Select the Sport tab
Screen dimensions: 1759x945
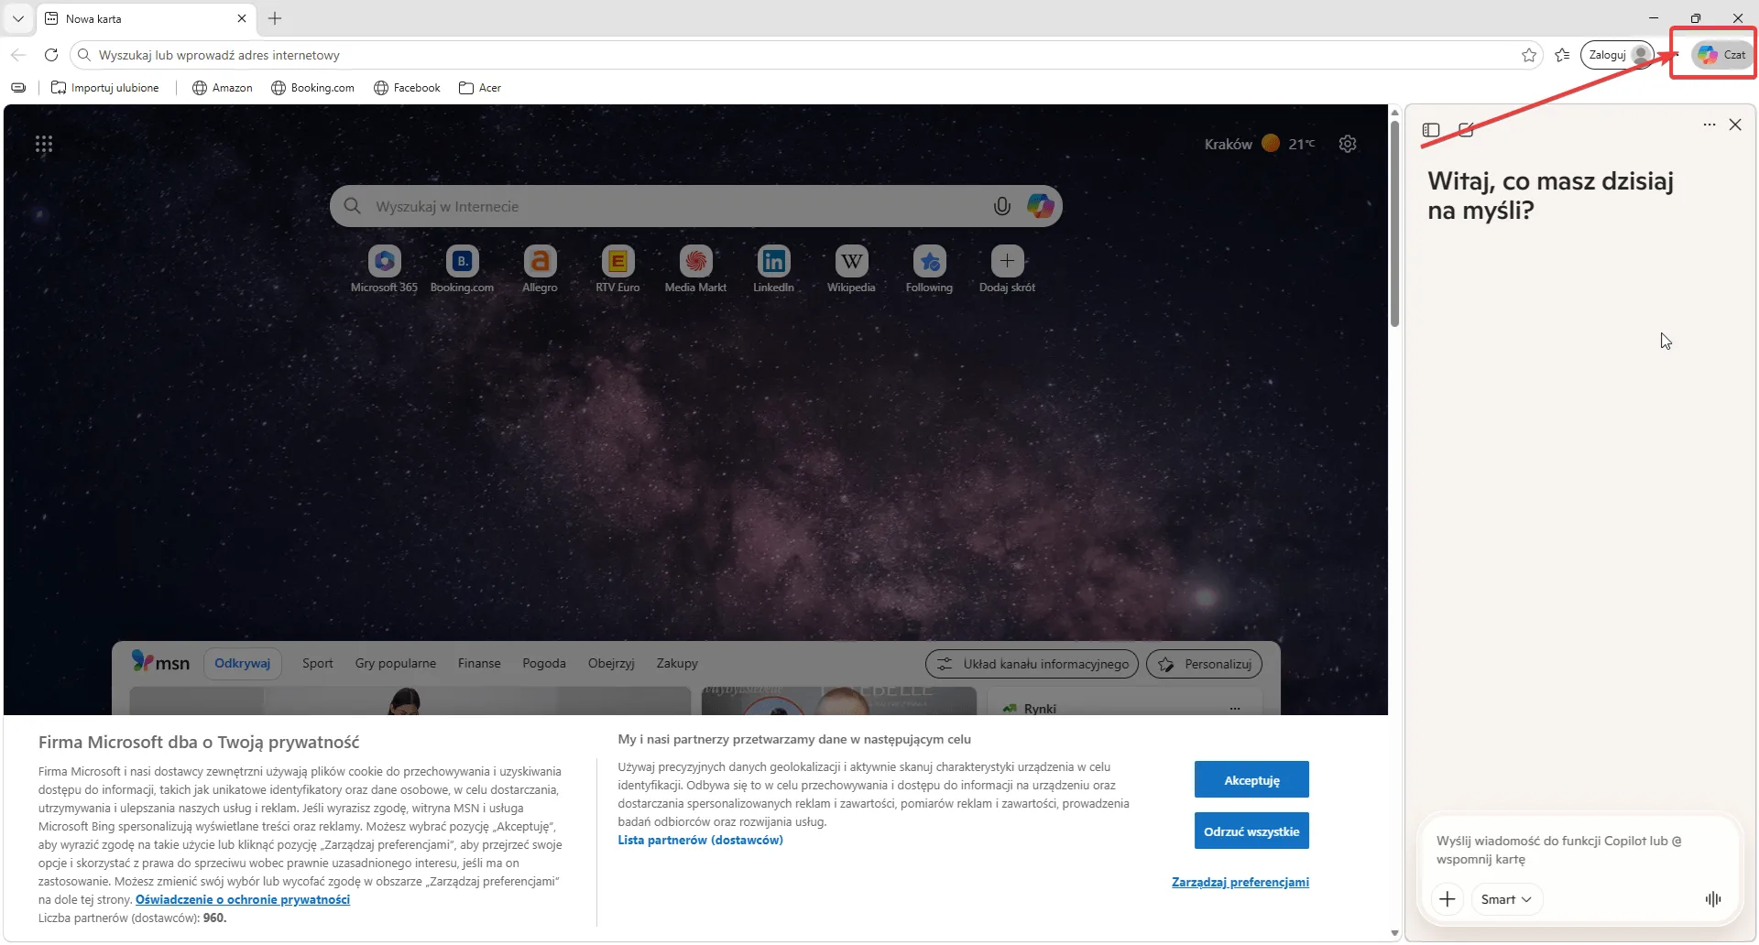click(318, 664)
